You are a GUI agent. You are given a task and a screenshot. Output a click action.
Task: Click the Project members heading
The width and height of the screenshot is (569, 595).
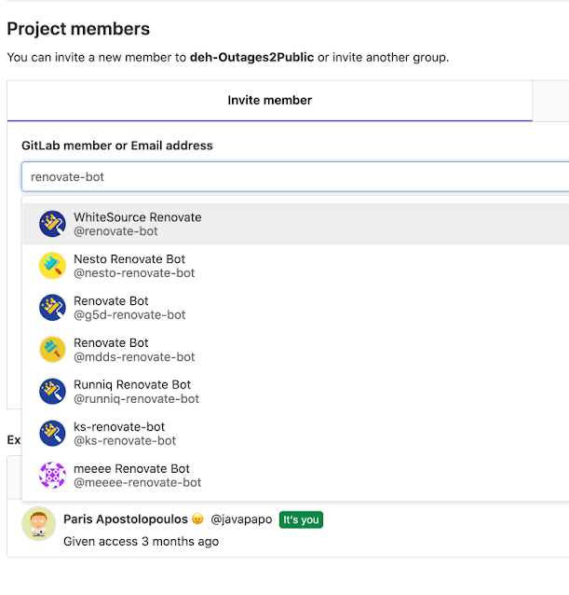(x=78, y=29)
